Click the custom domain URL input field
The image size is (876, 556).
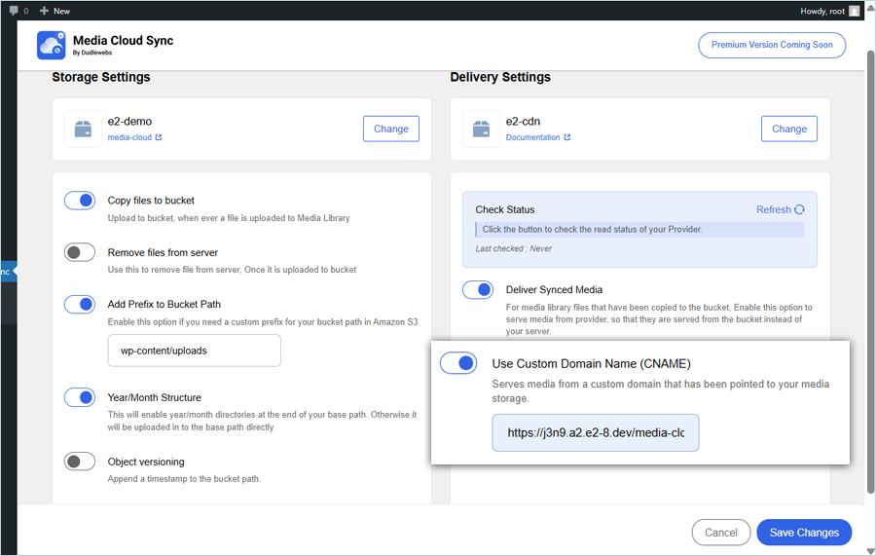[595, 432]
